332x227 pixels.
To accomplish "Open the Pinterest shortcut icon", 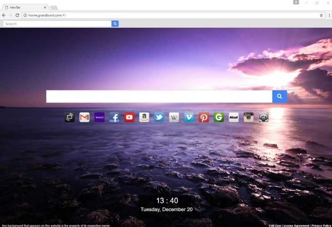I will point(204,117).
